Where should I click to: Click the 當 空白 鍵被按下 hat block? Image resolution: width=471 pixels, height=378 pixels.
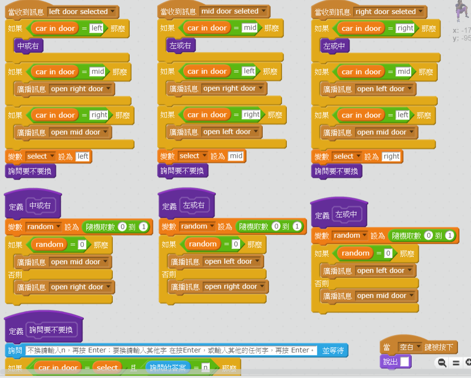click(419, 345)
